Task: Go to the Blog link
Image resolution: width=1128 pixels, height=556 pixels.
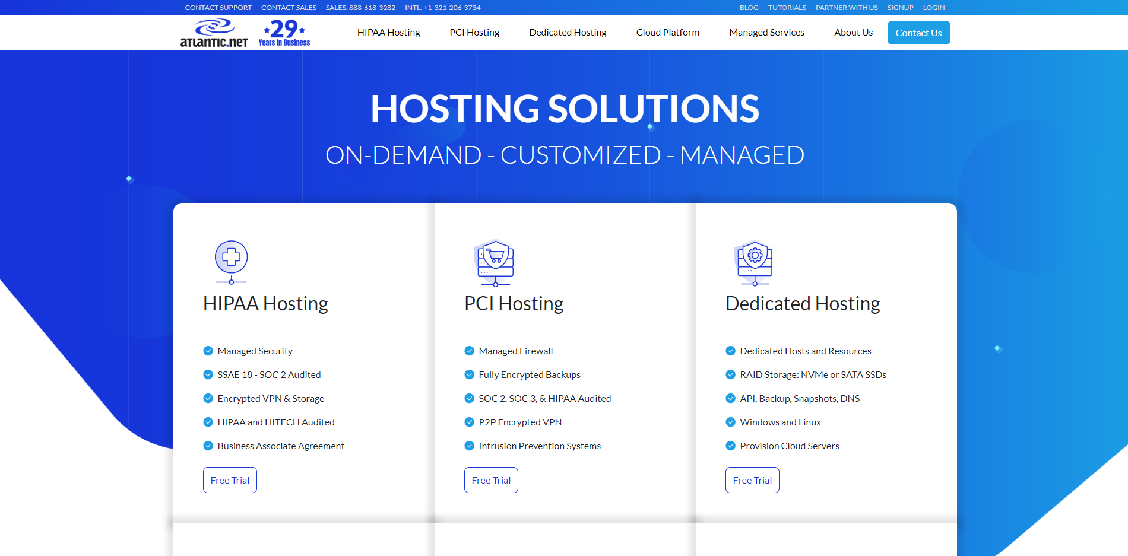Action: 749,8
